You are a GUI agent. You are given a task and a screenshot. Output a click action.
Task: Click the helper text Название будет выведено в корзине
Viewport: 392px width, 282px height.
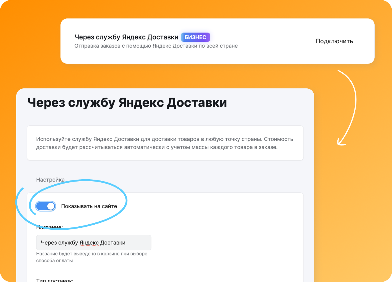pos(92,254)
